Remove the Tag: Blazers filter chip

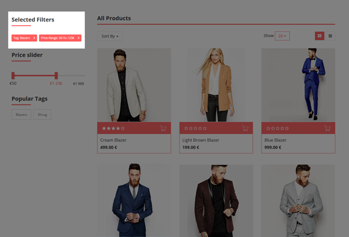pos(34,38)
